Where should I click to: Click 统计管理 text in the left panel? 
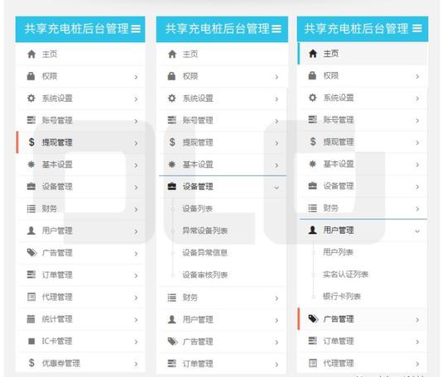[57, 319]
